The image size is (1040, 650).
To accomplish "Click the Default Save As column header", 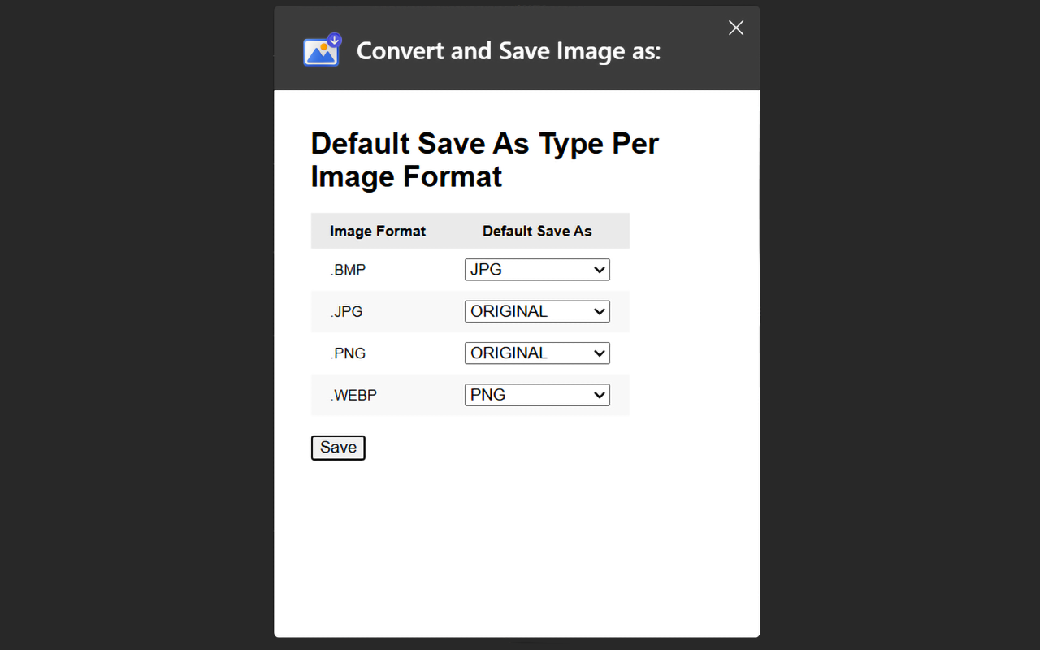I will coord(537,232).
